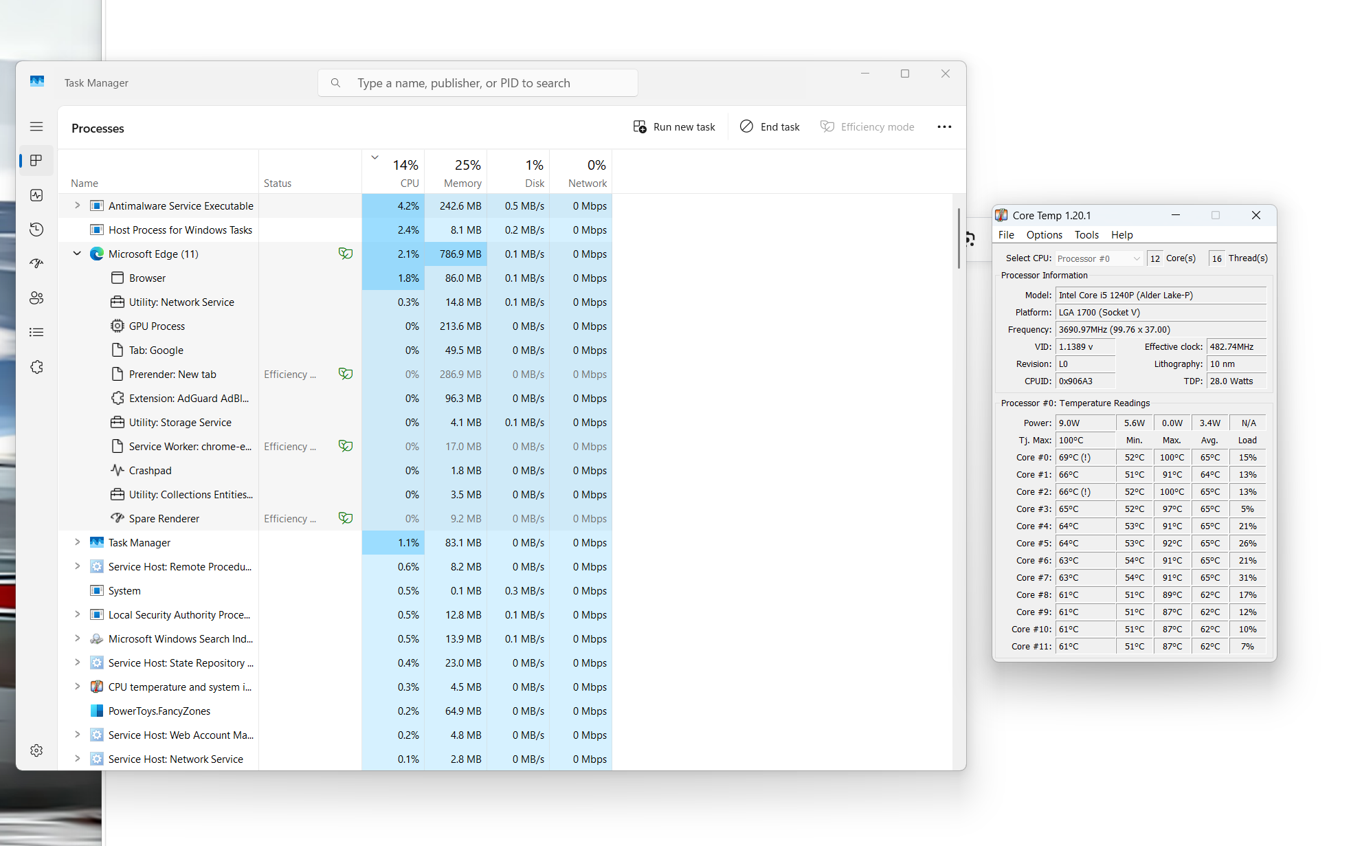Image resolution: width=1362 pixels, height=846 pixels.
Task: Expand Service Host: Remote Procedure Call row
Action: tap(77, 566)
